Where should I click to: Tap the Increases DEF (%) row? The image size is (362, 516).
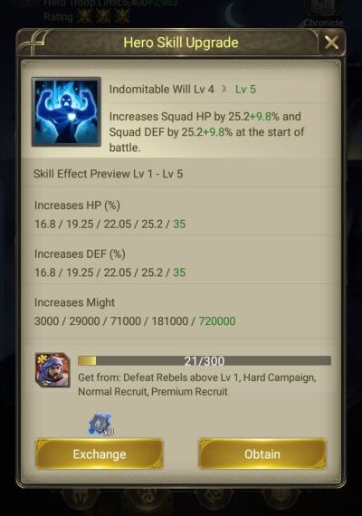pyautogui.click(x=181, y=263)
